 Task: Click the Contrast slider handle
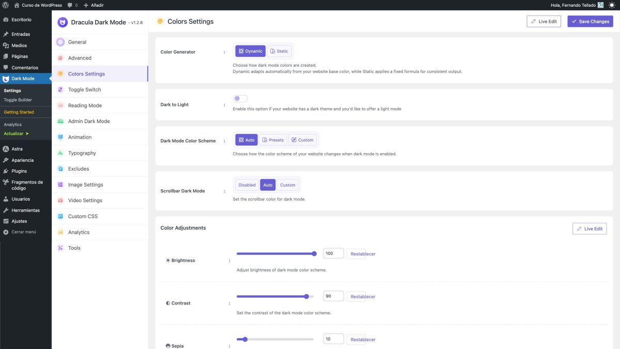click(x=306, y=296)
